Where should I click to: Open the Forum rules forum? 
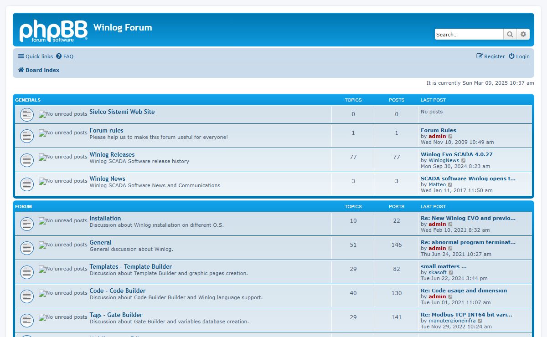click(106, 130)
